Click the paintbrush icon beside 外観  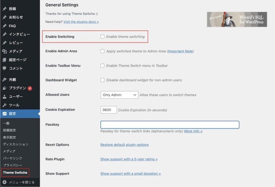pos(4,80)
